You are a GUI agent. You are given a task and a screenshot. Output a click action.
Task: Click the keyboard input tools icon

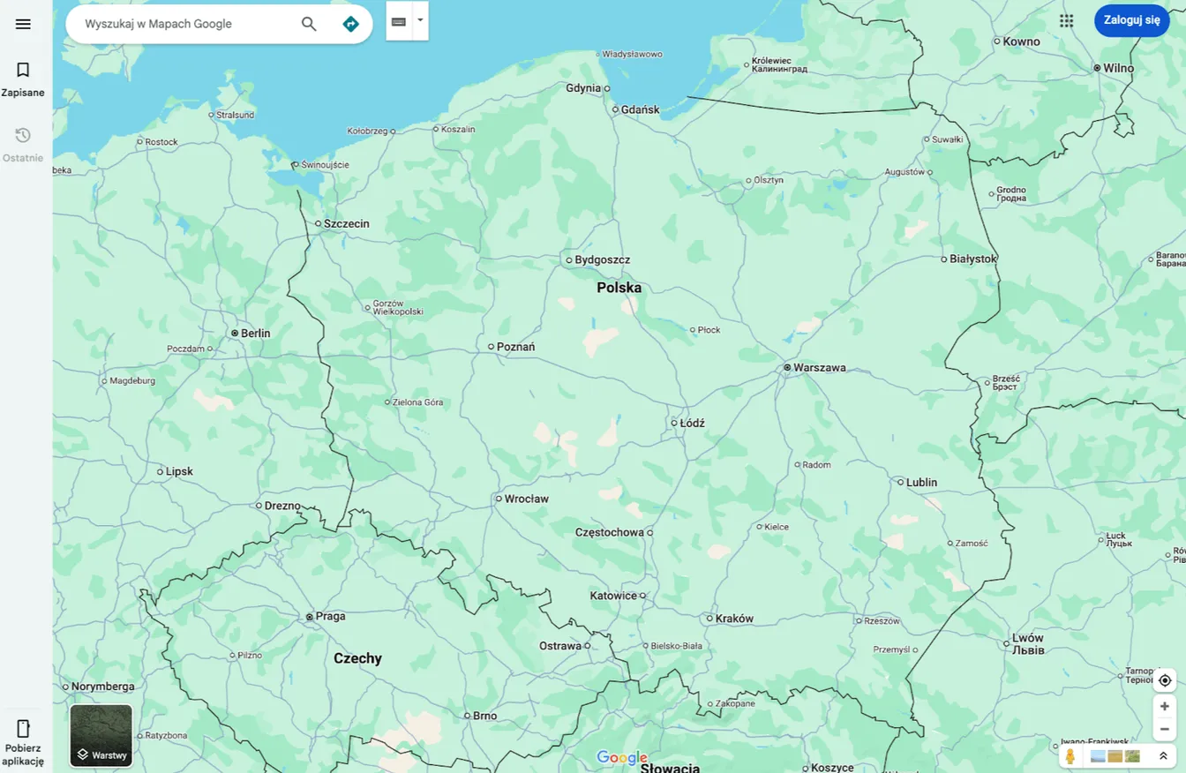coord(399,21)
